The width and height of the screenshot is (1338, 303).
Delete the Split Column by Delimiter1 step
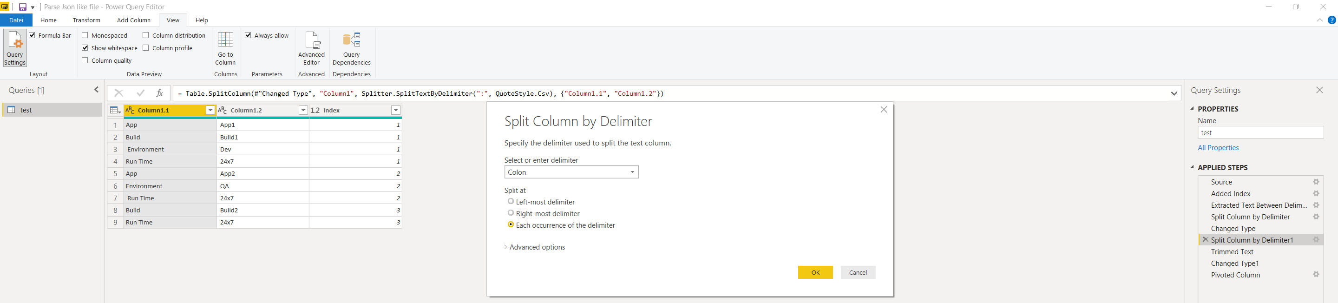(1205, 240)
